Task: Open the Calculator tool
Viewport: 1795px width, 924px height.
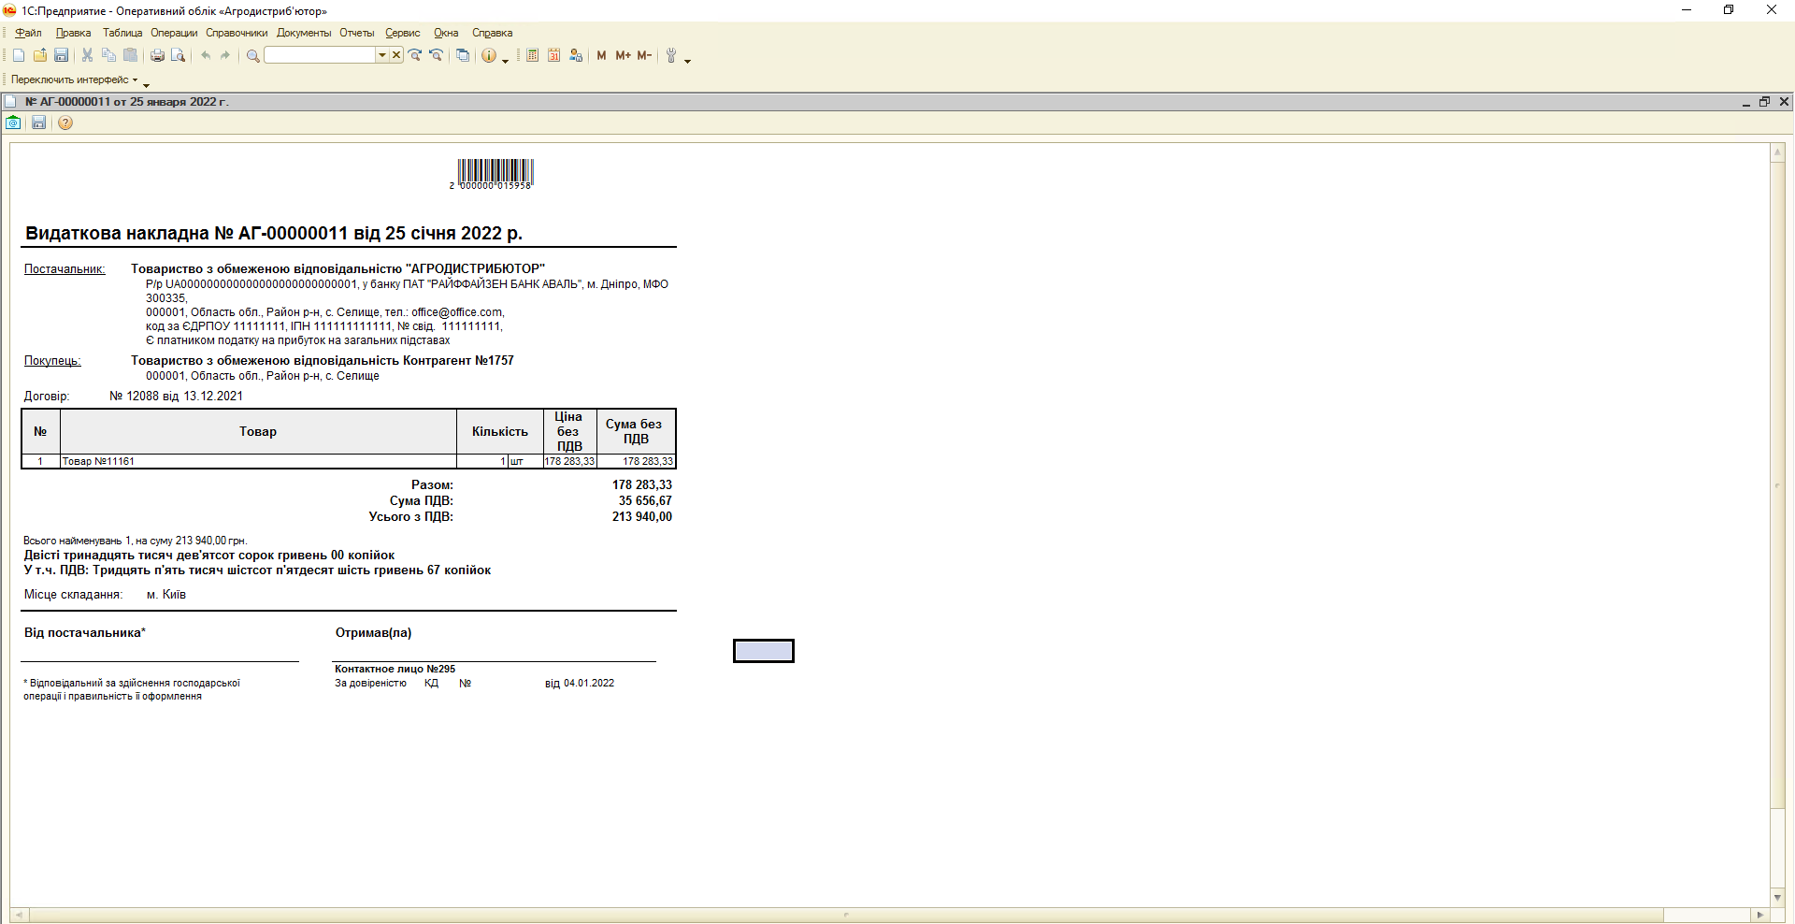Action: coord(532,56)
